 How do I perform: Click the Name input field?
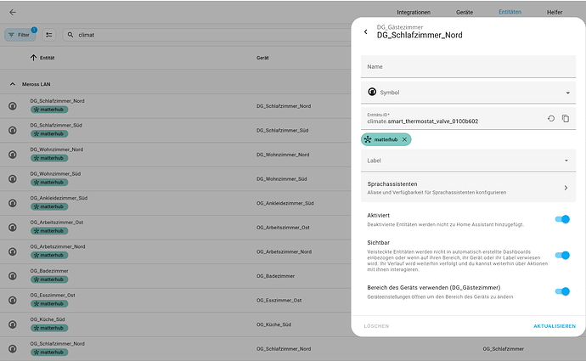point(468,66)
